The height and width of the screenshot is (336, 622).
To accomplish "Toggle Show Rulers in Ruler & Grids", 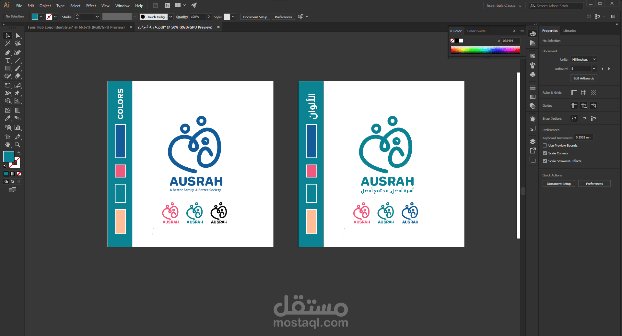I will tap(574, 92).
